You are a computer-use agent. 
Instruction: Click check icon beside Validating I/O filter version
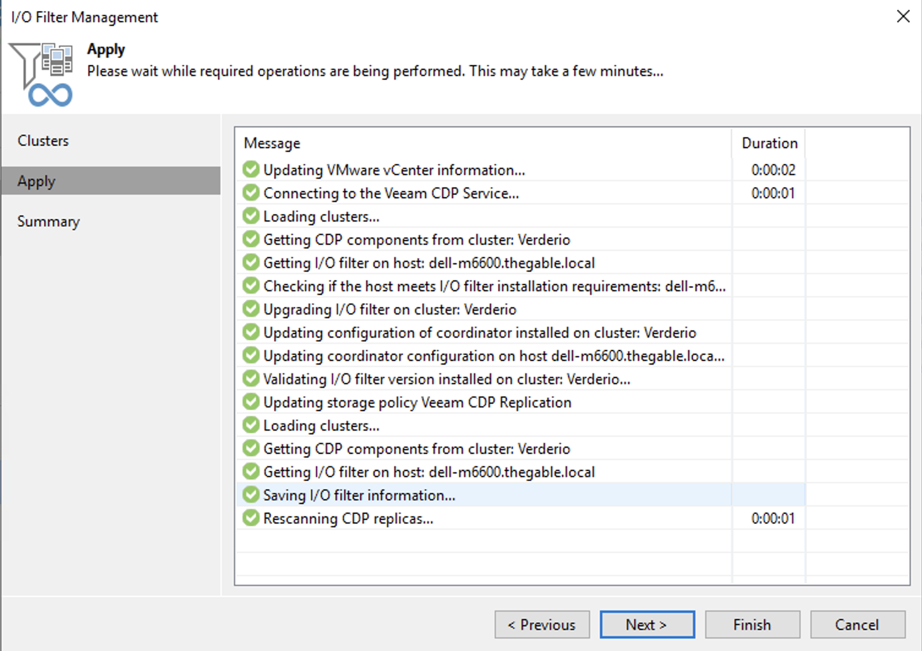(251, 379)
